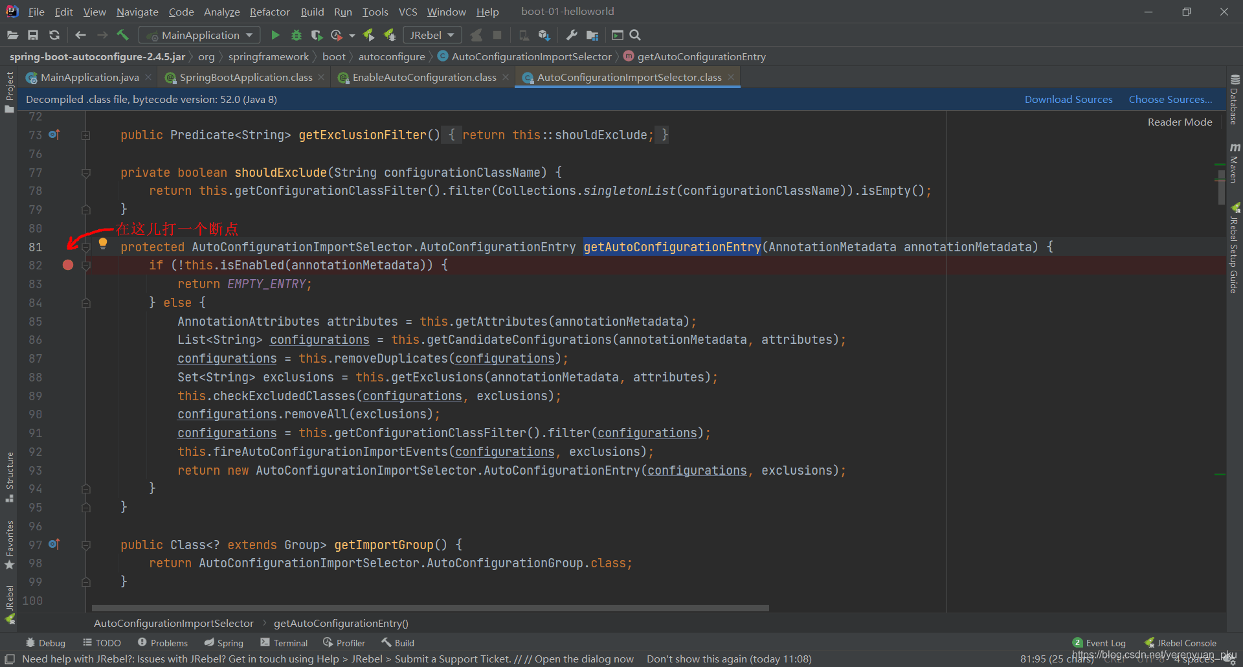Open the TODO tool window
Screen dimensions: 1243x667
[x=102, y=642]
